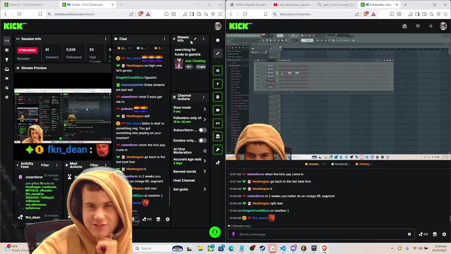Click the Brave shields icon in right browser
The image size is (451, 254).
pos(366,14)
